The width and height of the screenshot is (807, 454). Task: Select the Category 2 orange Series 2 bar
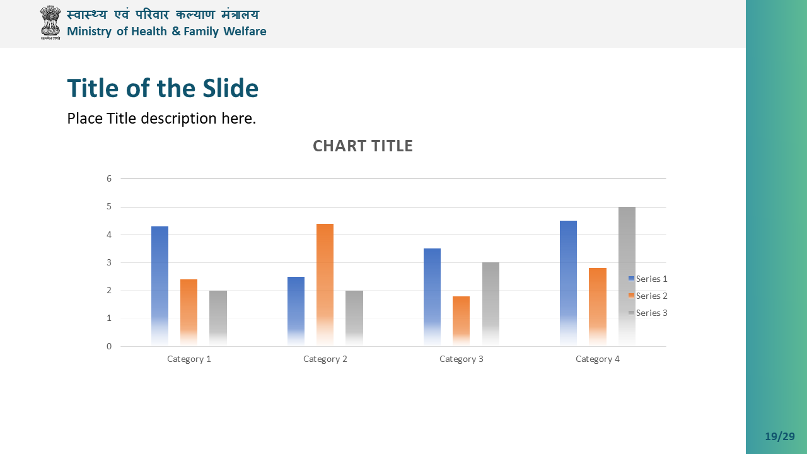(325, 284)
